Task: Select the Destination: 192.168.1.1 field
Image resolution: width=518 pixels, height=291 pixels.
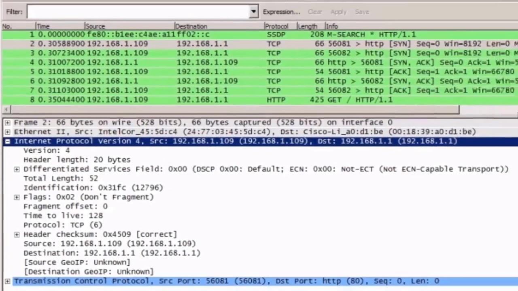Action: 112,253
